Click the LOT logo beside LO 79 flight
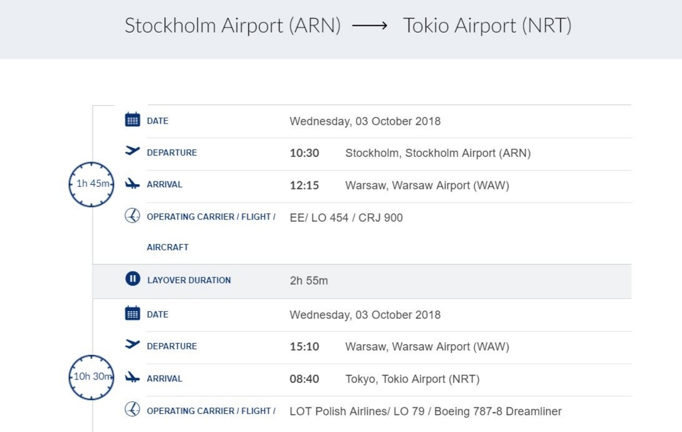 (x=133, y=409)
